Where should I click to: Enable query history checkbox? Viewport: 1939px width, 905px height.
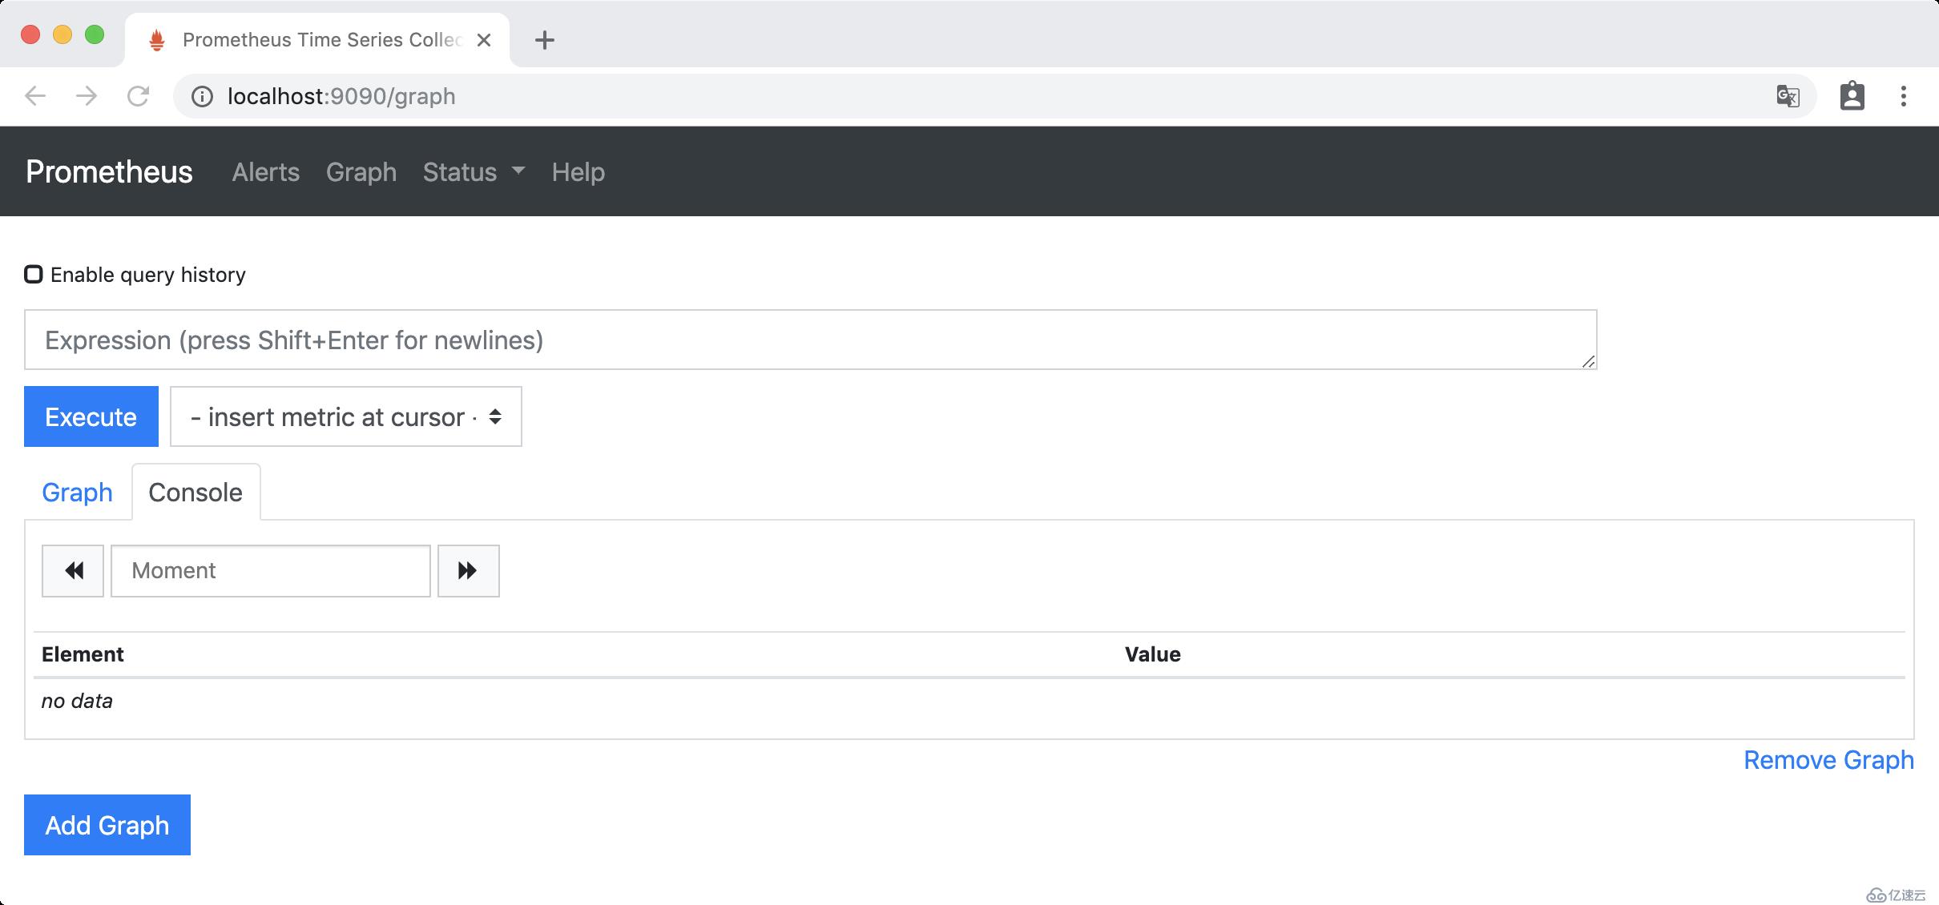tap(34, 275)
